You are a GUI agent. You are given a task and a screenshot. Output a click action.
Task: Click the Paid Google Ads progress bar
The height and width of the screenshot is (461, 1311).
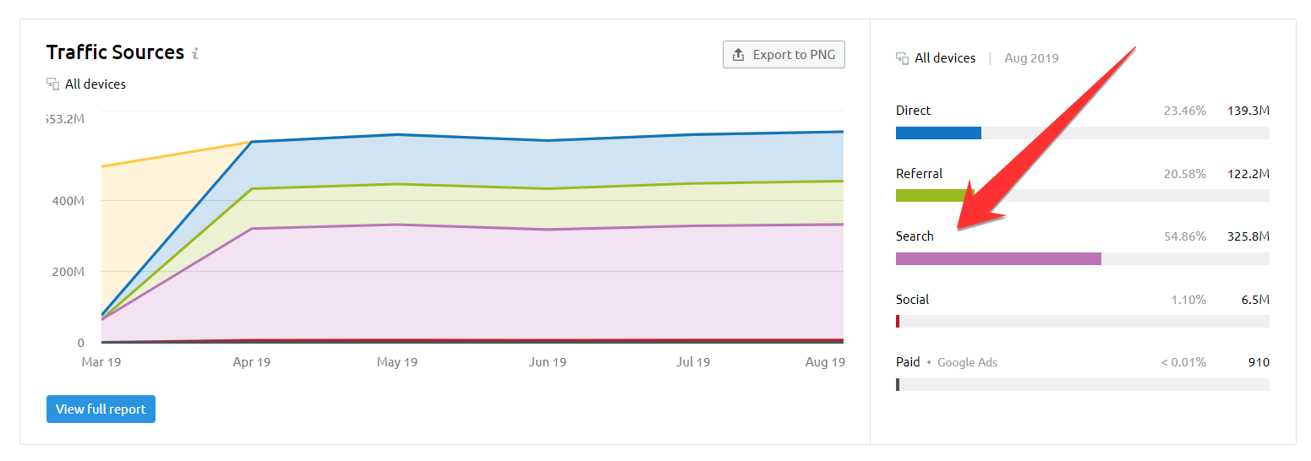(x=898, y=385)
